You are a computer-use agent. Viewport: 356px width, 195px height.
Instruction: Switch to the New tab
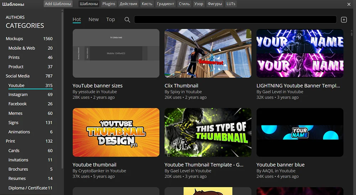point(94,20)
